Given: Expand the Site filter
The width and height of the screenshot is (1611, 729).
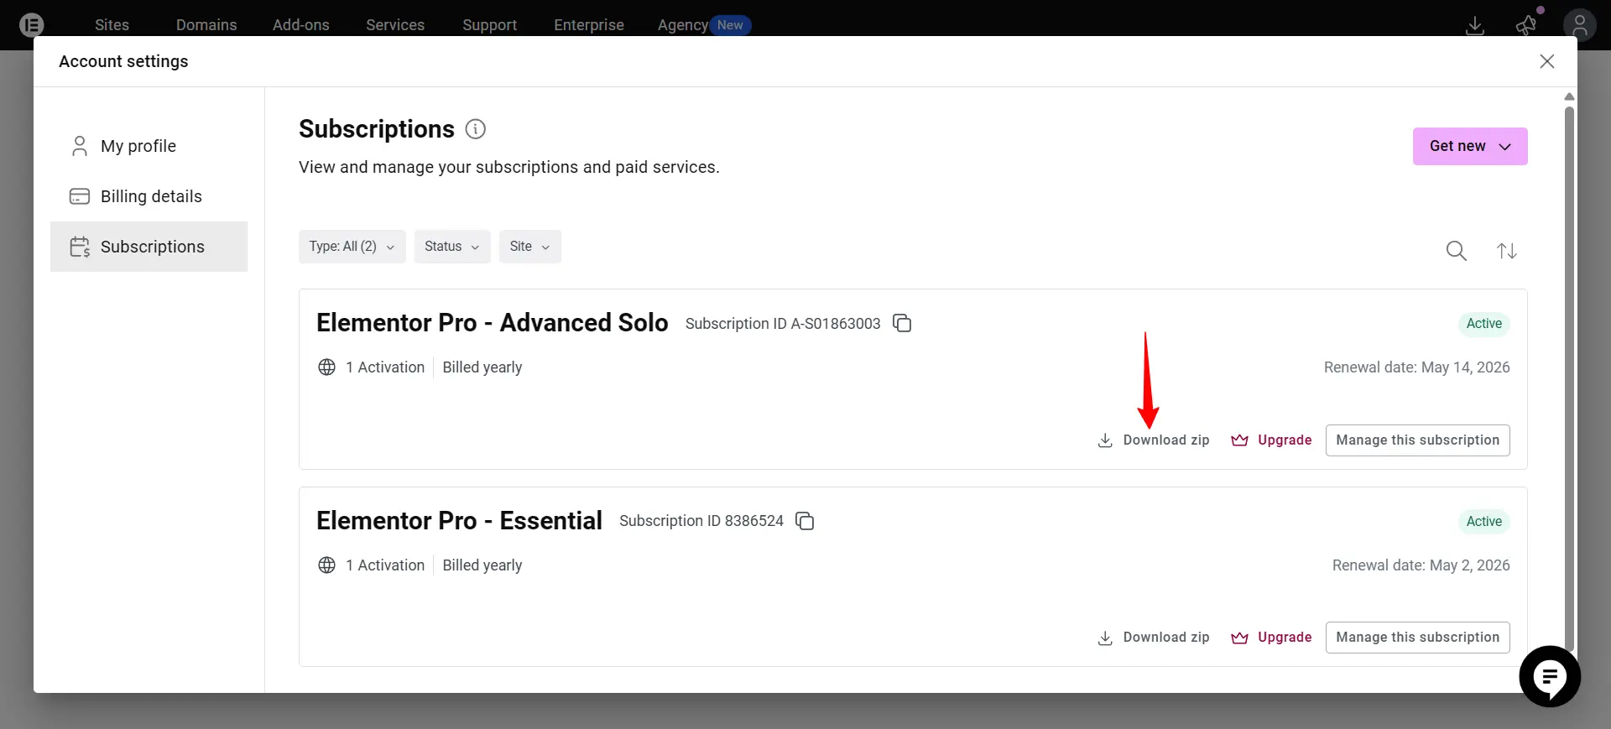Looking at the screenshot, I should (x=530, y=247).
